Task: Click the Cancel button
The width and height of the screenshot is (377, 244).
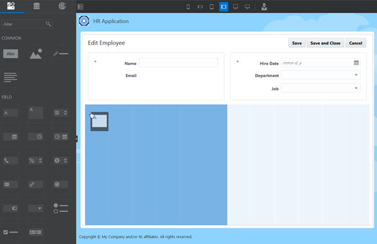Action: click(x=356, y=43)
